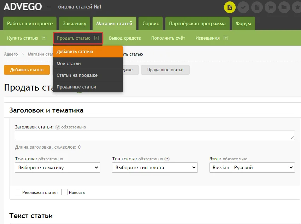Click the yellow document icon in header
This screenshot has width=301, height=224.
pos(230,7)
